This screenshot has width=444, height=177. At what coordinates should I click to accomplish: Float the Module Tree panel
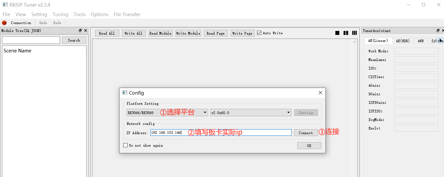[80, 31]
